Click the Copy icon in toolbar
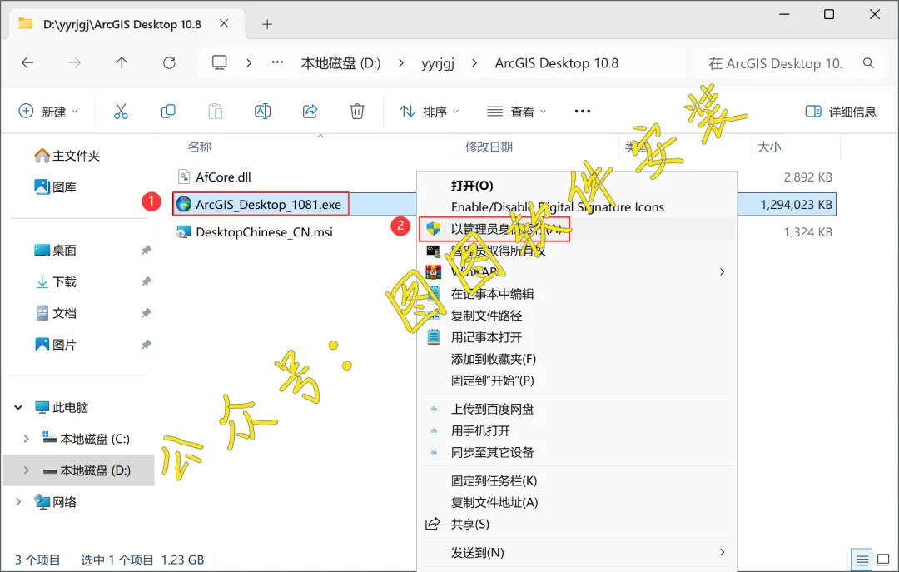This screenshot has height=572, width=899. (168, 112)
